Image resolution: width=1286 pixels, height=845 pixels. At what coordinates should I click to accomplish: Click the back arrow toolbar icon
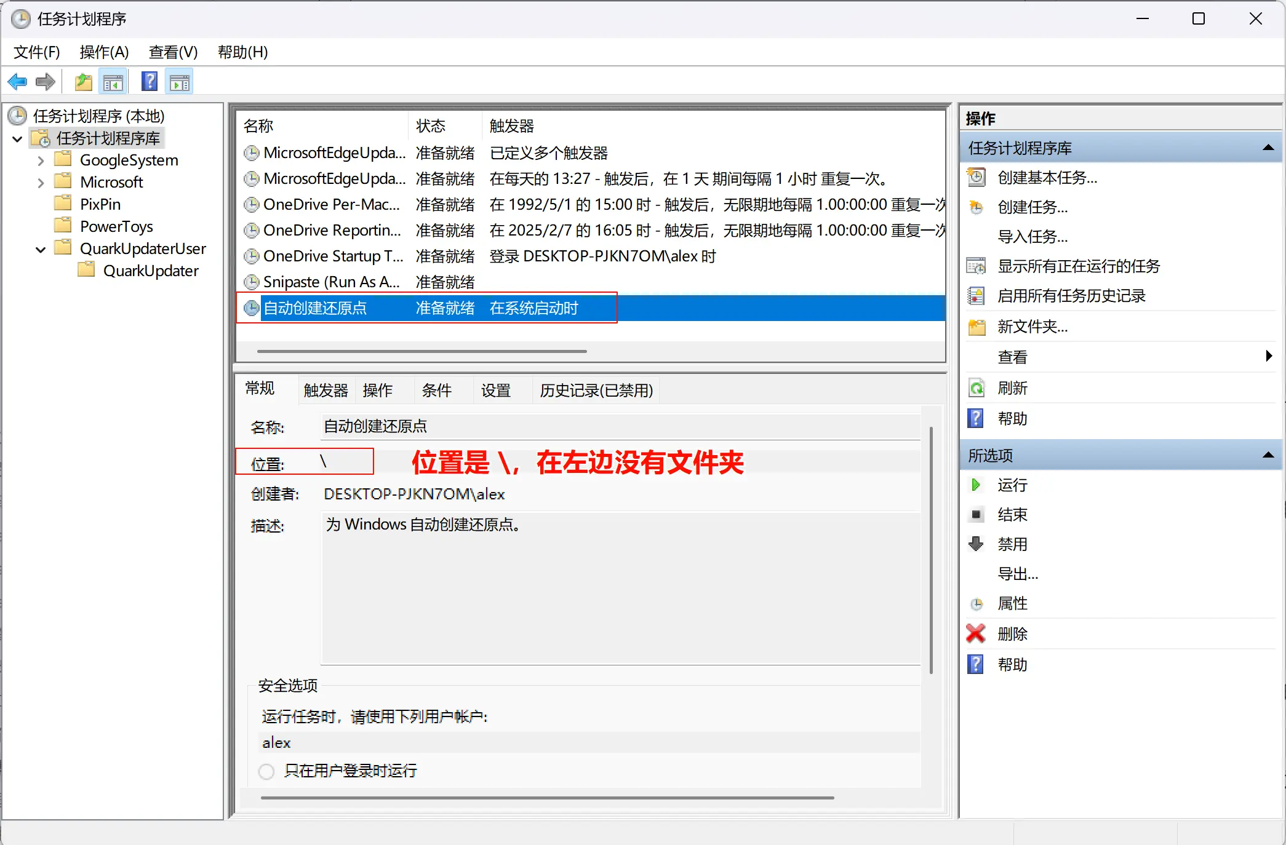pos(17,82)
